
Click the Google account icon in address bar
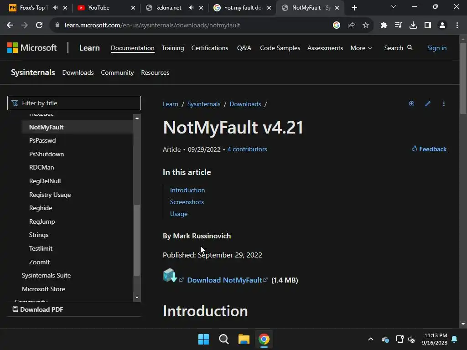point(337,26)
